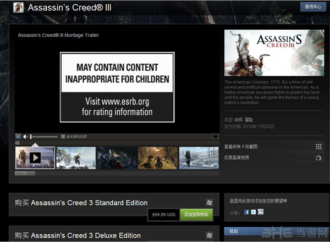Open the 动作 genre link

(238, 120)
